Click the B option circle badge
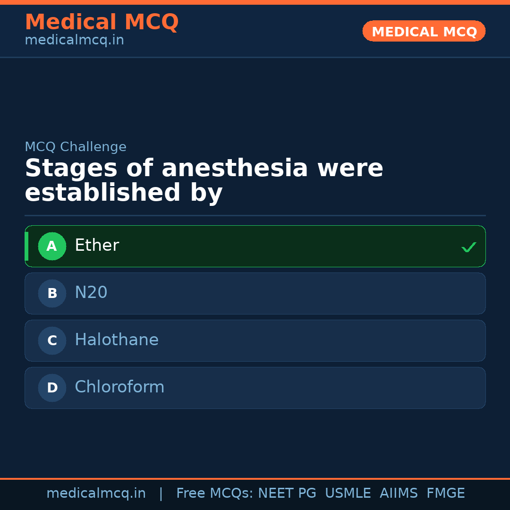The image size is (510, 510). point(52,293)
